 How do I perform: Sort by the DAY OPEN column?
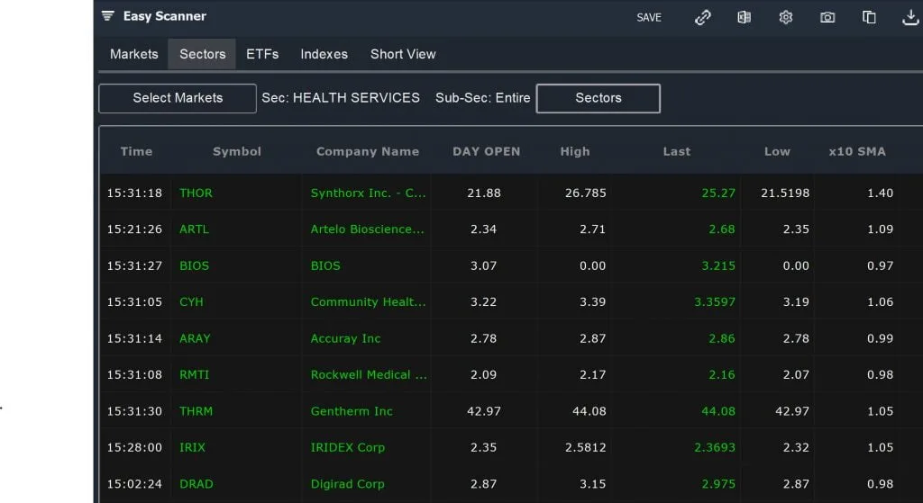[x=486, y=151]
